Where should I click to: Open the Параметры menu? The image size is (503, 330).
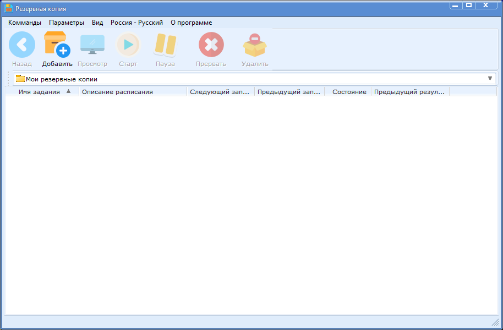(67, 23)
